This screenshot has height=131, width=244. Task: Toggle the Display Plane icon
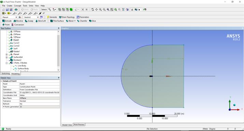point(132,10)
